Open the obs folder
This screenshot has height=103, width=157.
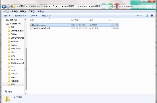click(13, 52)
